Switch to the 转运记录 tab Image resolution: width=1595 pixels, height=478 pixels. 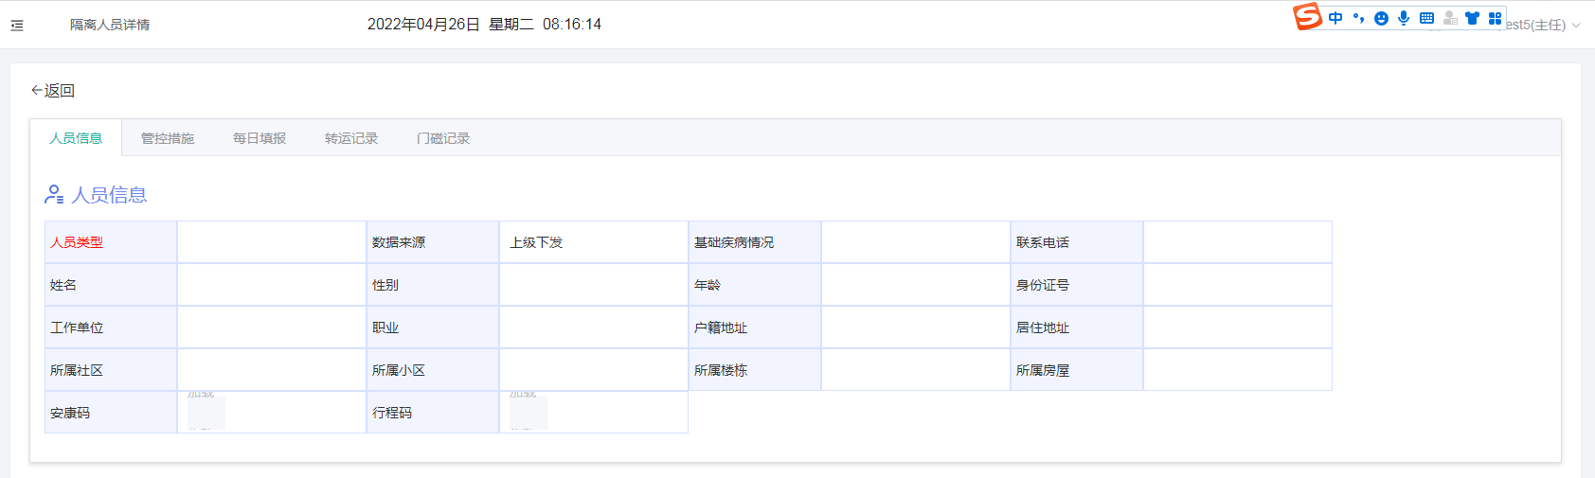tap(351, 138)
